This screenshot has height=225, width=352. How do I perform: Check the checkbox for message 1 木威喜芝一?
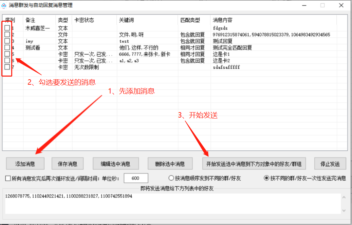(x=7, y=28)
